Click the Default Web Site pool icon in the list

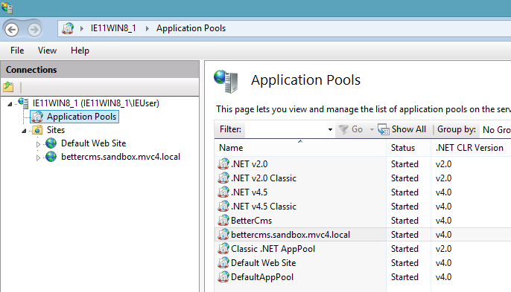[223, 262]
